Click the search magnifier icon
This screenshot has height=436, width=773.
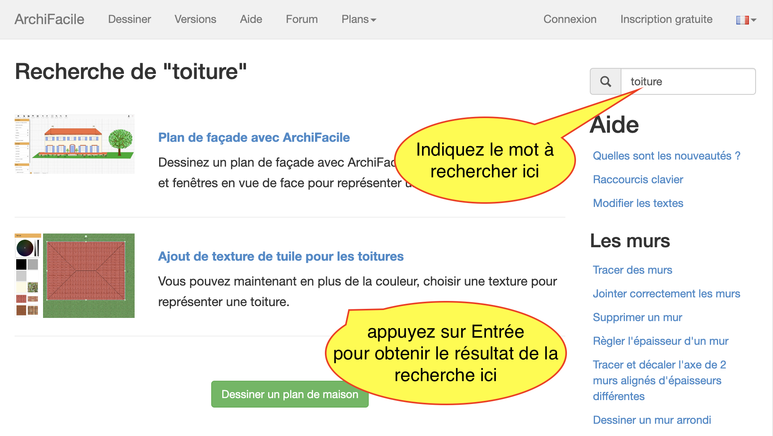coord(605,81)
